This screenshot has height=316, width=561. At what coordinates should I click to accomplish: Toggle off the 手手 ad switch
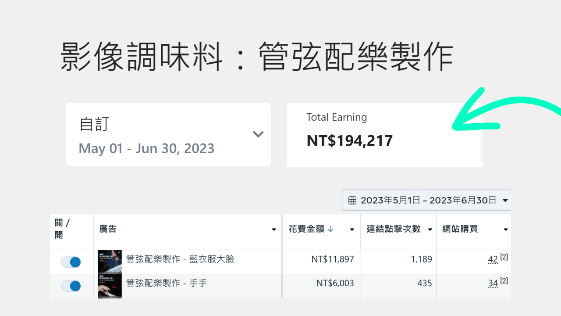coord(71,286)
